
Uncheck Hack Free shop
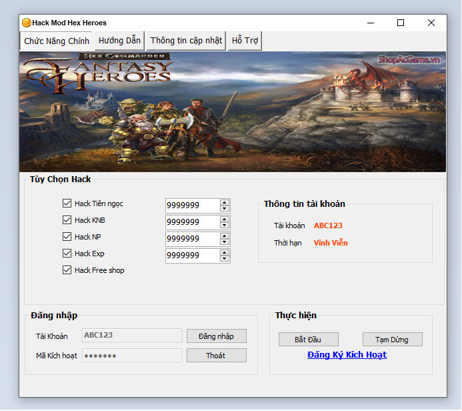click(x=67, y=270)
